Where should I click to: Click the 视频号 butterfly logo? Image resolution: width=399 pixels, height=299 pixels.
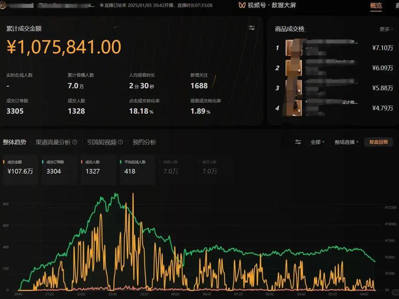[242, 5]
